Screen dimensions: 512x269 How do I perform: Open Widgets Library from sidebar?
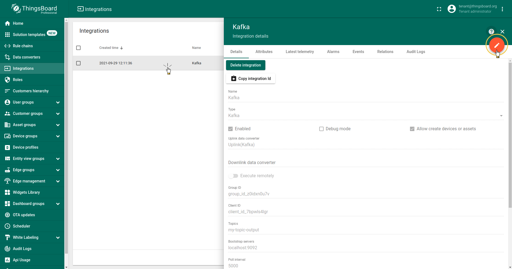tap(26, 192)
